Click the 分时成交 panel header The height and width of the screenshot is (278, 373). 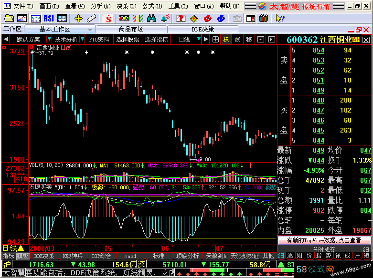click(323, 249)
